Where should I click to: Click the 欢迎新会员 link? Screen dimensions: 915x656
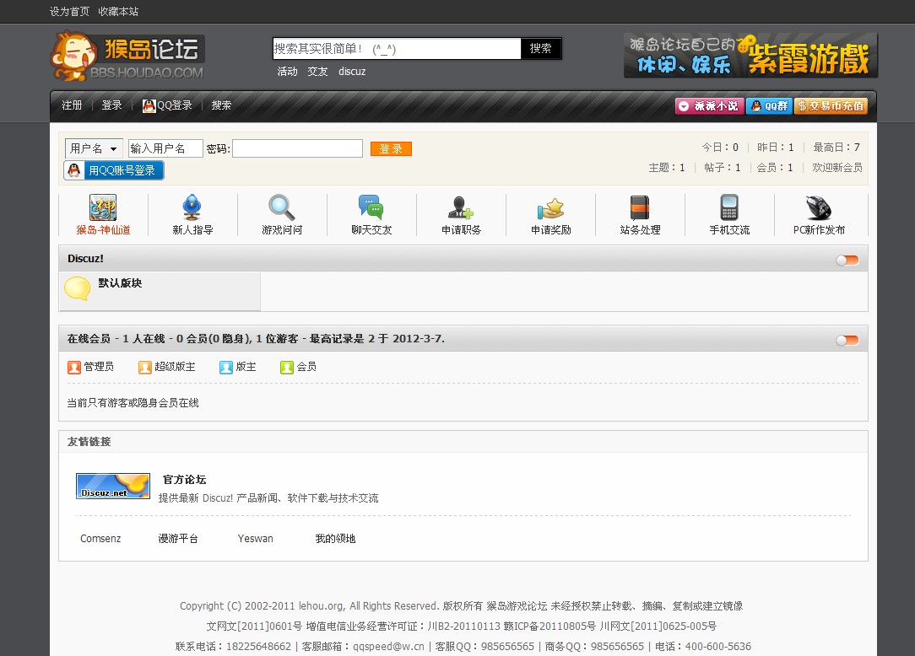836,167
